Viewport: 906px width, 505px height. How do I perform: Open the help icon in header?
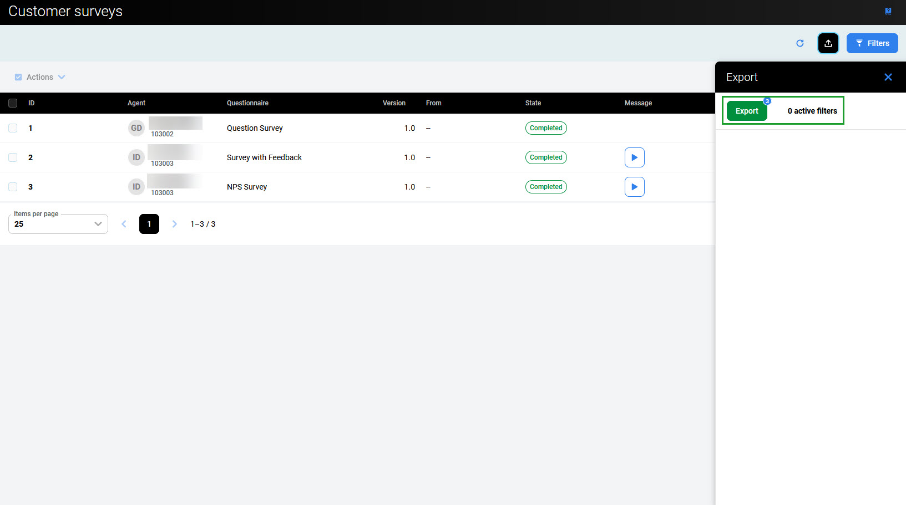888,11
